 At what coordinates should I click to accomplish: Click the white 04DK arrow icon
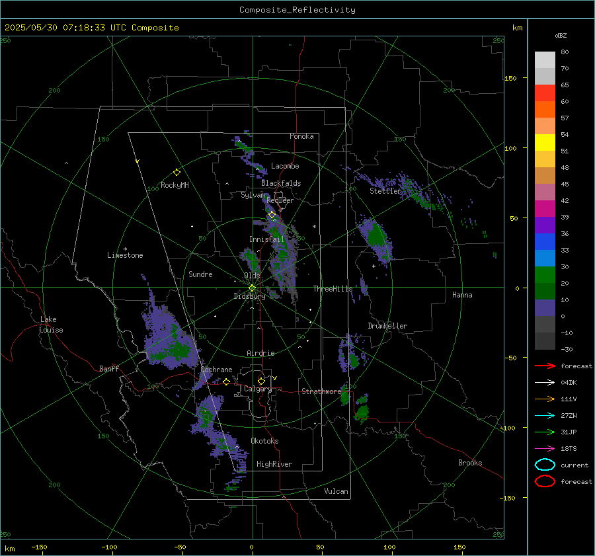(545, 382)
